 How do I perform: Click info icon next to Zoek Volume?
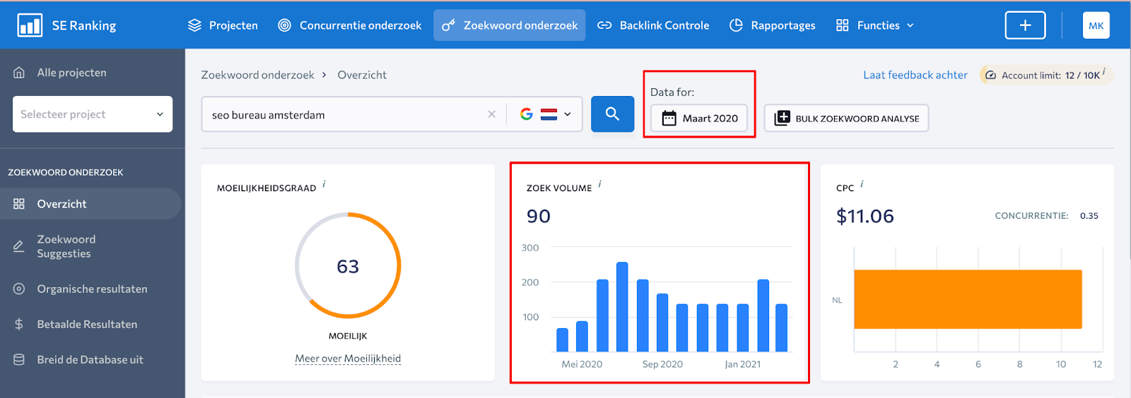600,184
